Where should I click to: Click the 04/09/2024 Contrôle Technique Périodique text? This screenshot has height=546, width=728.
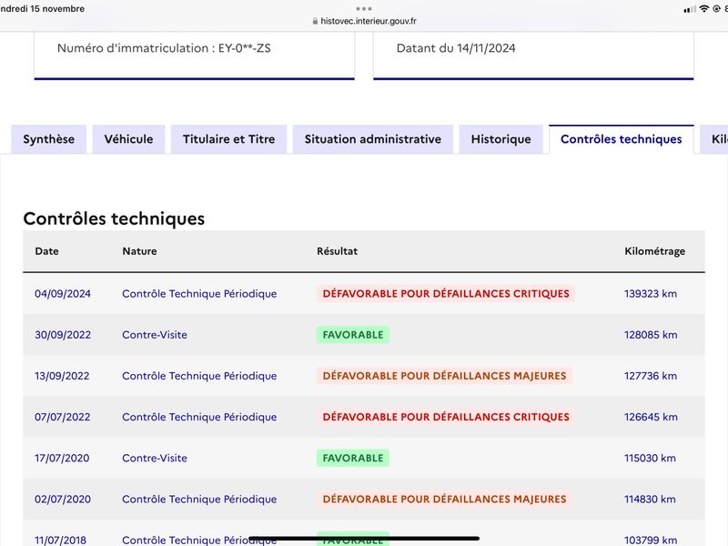click(x=199, y=293)
